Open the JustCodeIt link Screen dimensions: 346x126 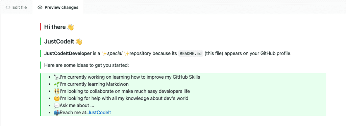(x=99, y=112)
